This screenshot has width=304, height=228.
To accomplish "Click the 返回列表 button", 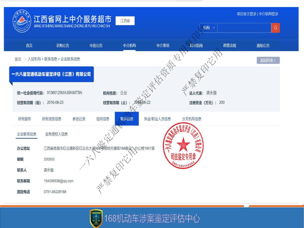I will click(x=268, y=60).
